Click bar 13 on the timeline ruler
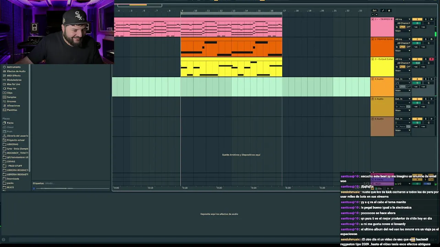This screenshot has width=440, height=247. [x=234, y=11]
